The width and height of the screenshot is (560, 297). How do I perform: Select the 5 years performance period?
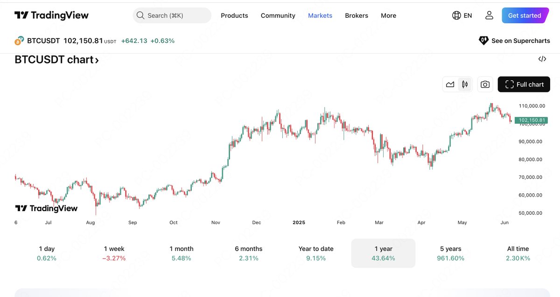point(450,253)
